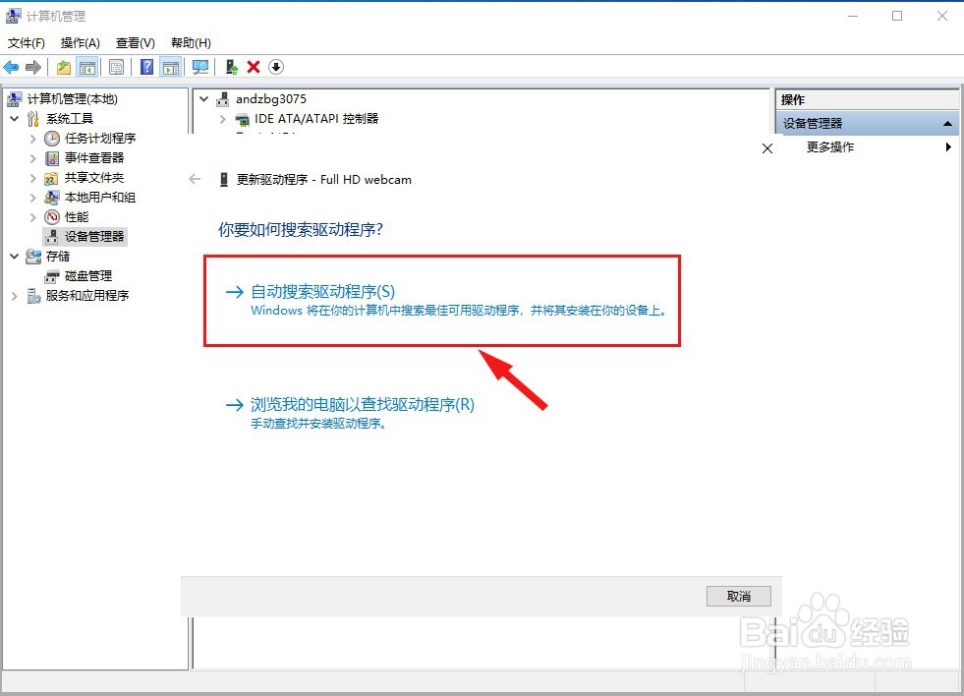Click the Event Viewer icon
Image resolution: width=964 pixels, height=696 pixels.
click(52, 158)
